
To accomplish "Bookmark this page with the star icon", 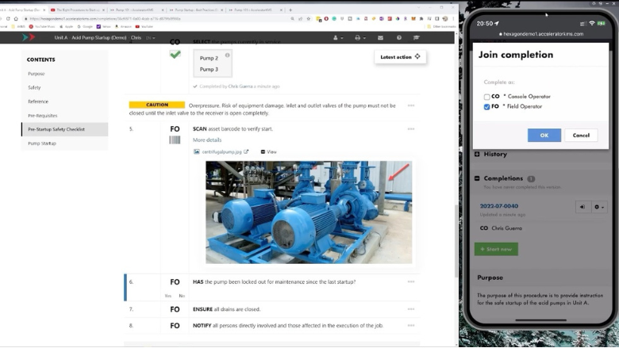I will pyautogui.click(x=309, y=18).
